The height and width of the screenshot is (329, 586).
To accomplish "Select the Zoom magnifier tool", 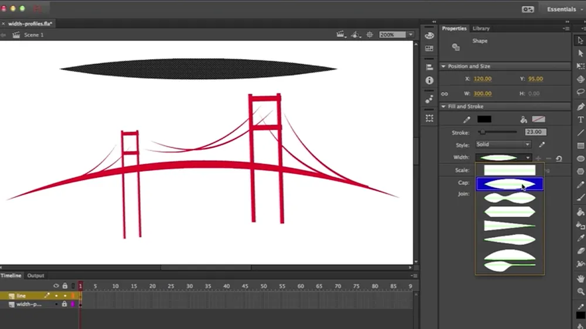I will (x=580, y=292).
